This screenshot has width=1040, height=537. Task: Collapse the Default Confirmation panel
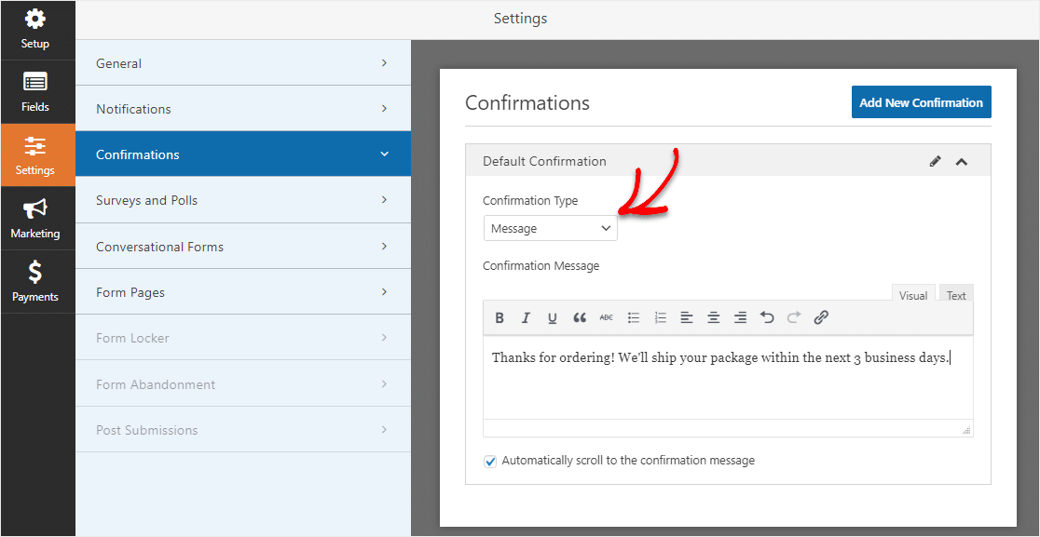pyautogui.click(x=961, y=161)
